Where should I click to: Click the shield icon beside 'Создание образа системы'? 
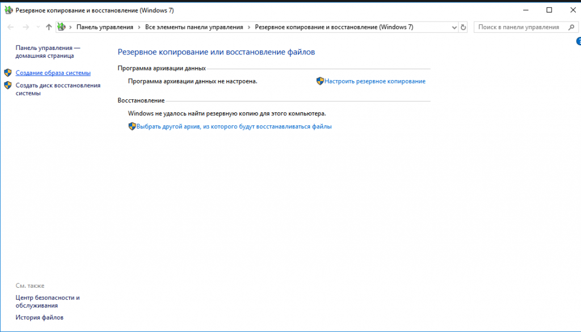point(8,73)
